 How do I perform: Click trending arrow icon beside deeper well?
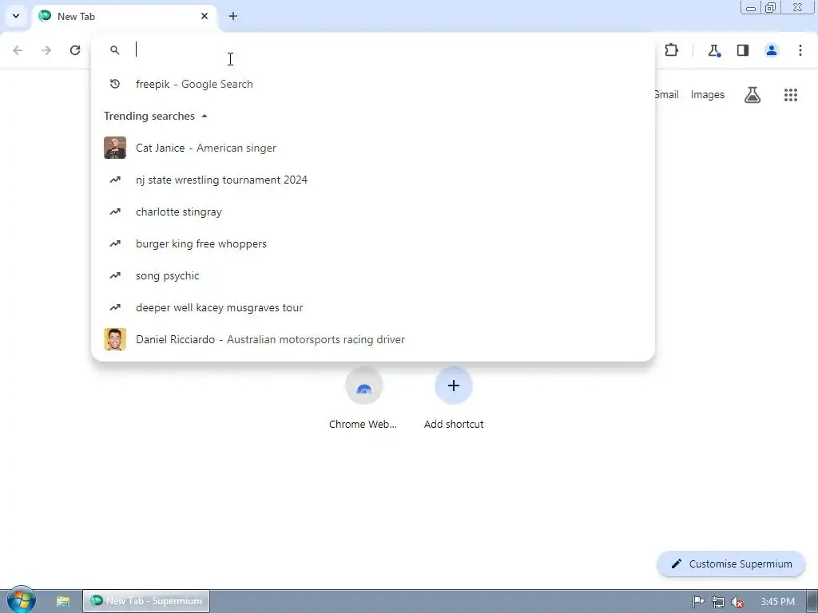click(x=115, y=307)
